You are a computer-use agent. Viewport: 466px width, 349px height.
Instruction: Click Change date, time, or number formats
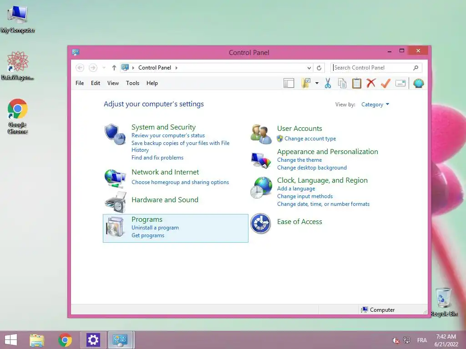(323, 204)
